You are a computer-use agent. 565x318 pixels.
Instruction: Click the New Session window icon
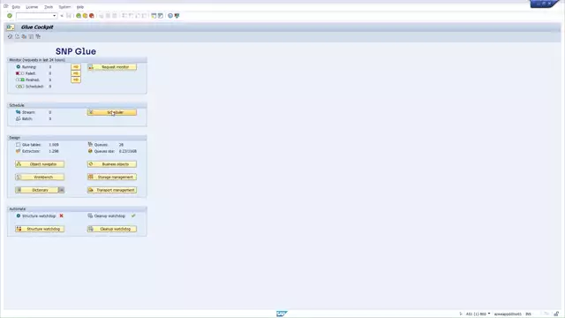click(x=154, y=16)
